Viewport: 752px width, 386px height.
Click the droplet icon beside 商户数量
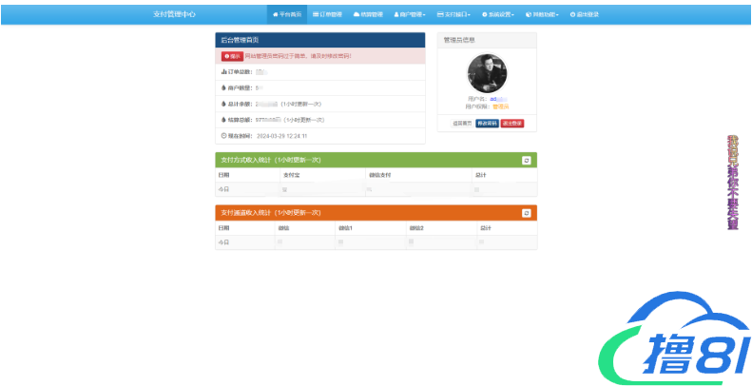click(224, 87)
